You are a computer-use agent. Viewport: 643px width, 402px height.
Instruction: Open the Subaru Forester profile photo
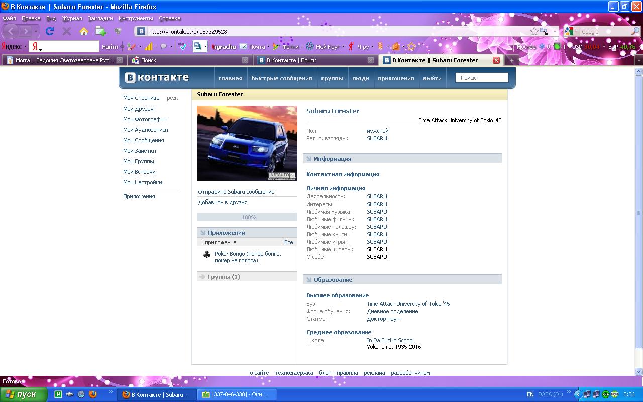click(x=247, y=143)
